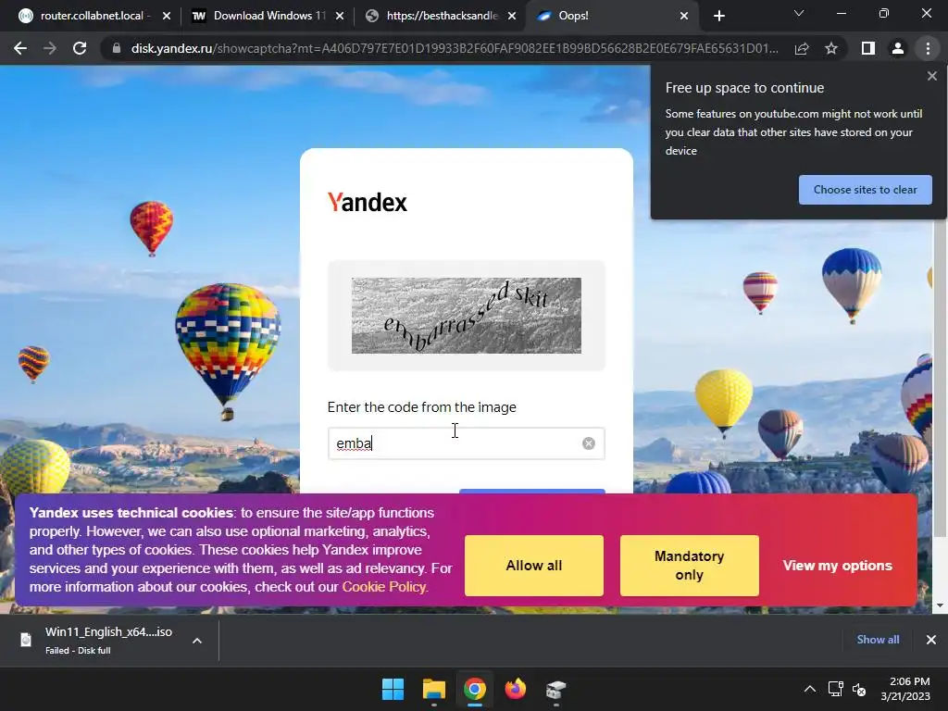948x711 pixels.
Task: Bookmark this page with the star
Action: click(x=831, y=48)
